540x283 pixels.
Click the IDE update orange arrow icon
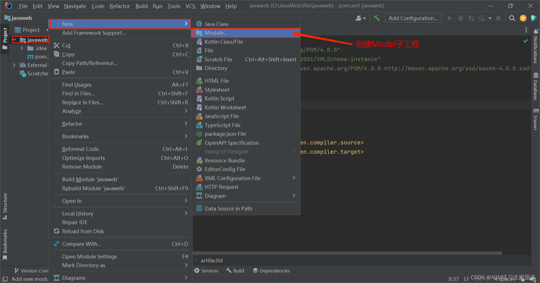click(x=523, y=18)
